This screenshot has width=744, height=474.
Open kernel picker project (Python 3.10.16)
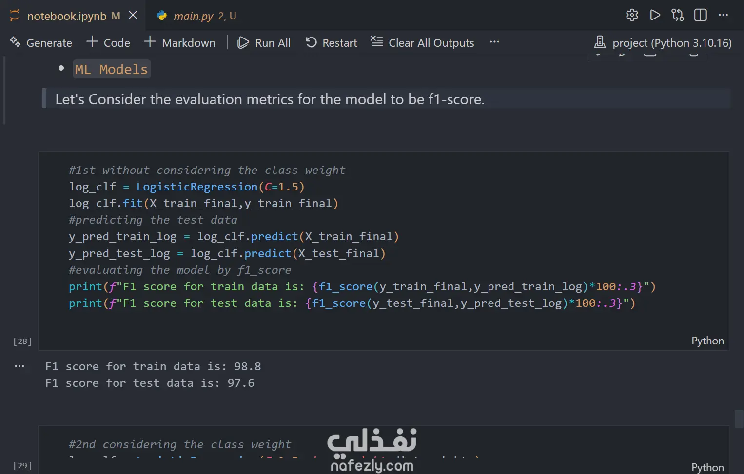click(x=663, y=43)
